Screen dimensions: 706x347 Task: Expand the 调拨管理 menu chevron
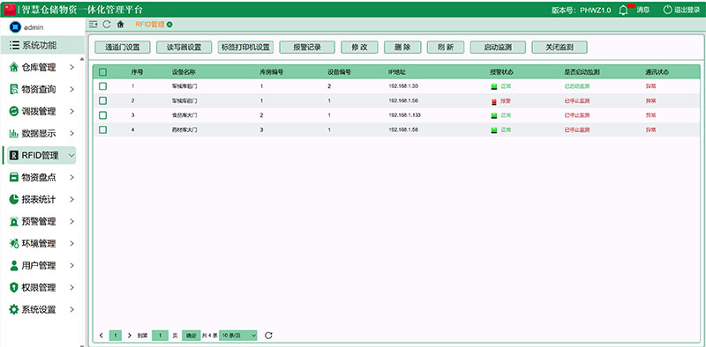click(x=72, y=112)
